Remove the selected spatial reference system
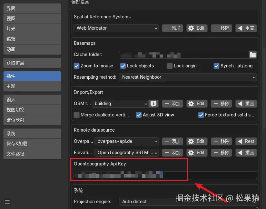The image size is (266, 209). [222, 28]
